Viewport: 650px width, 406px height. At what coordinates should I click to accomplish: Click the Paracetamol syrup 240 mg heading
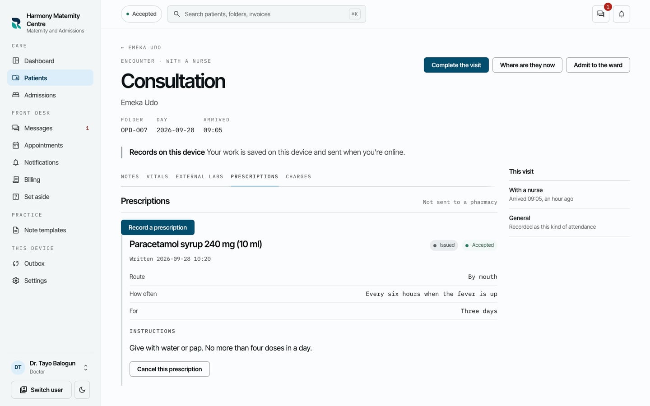pyautogui.click(x=195, y=244)
